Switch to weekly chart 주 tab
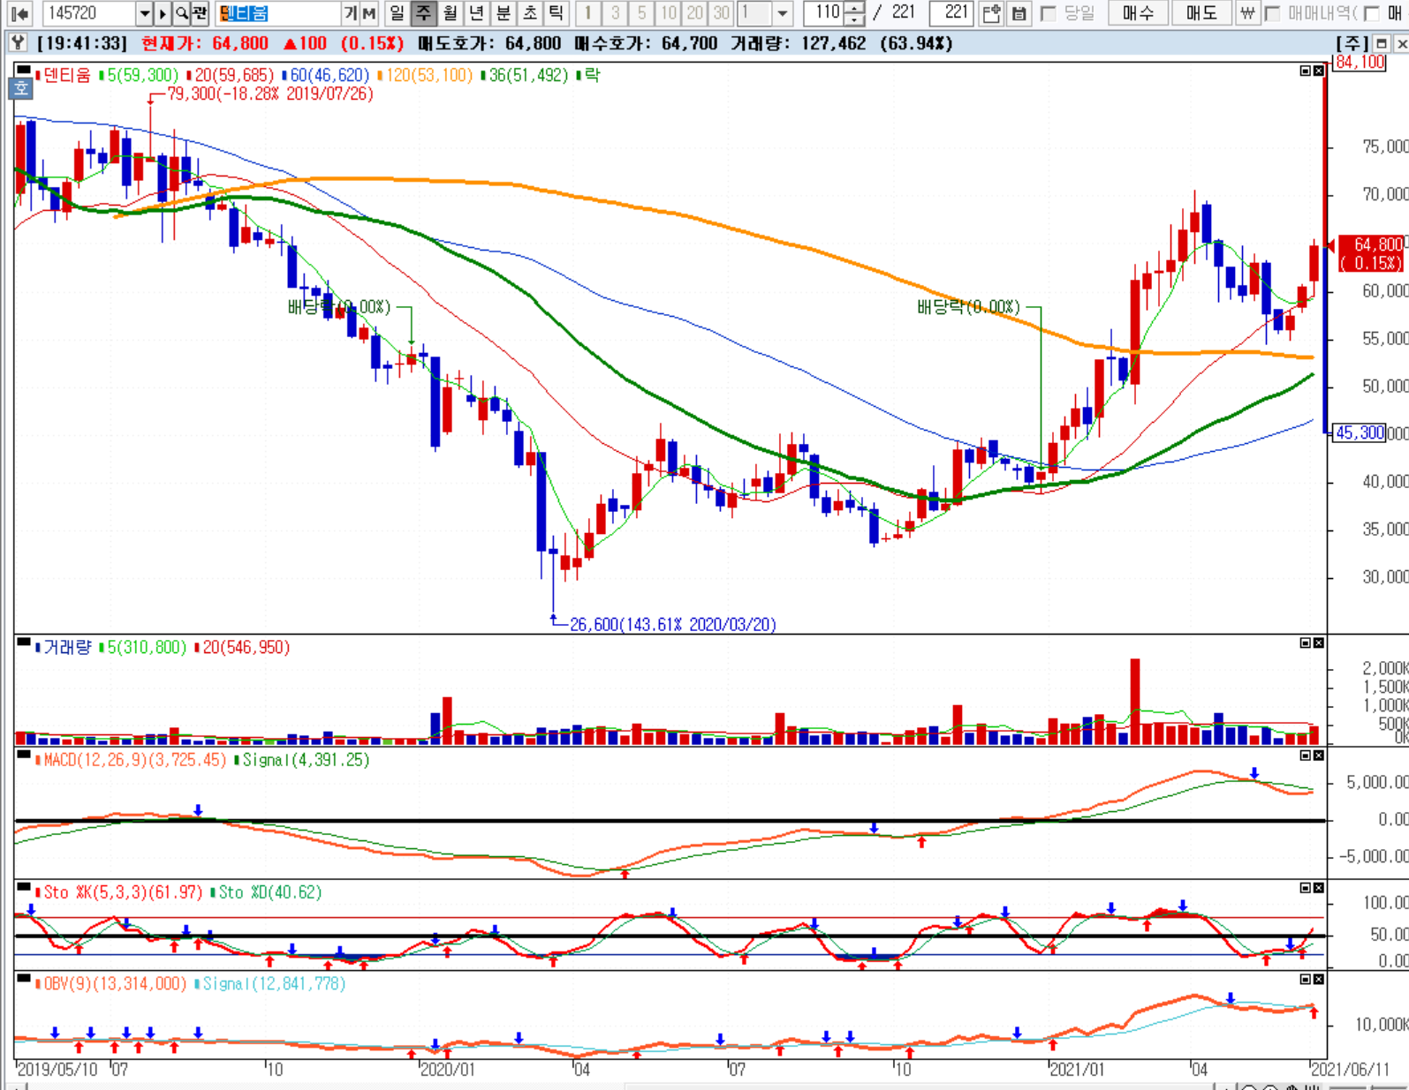 click(424, 13)
